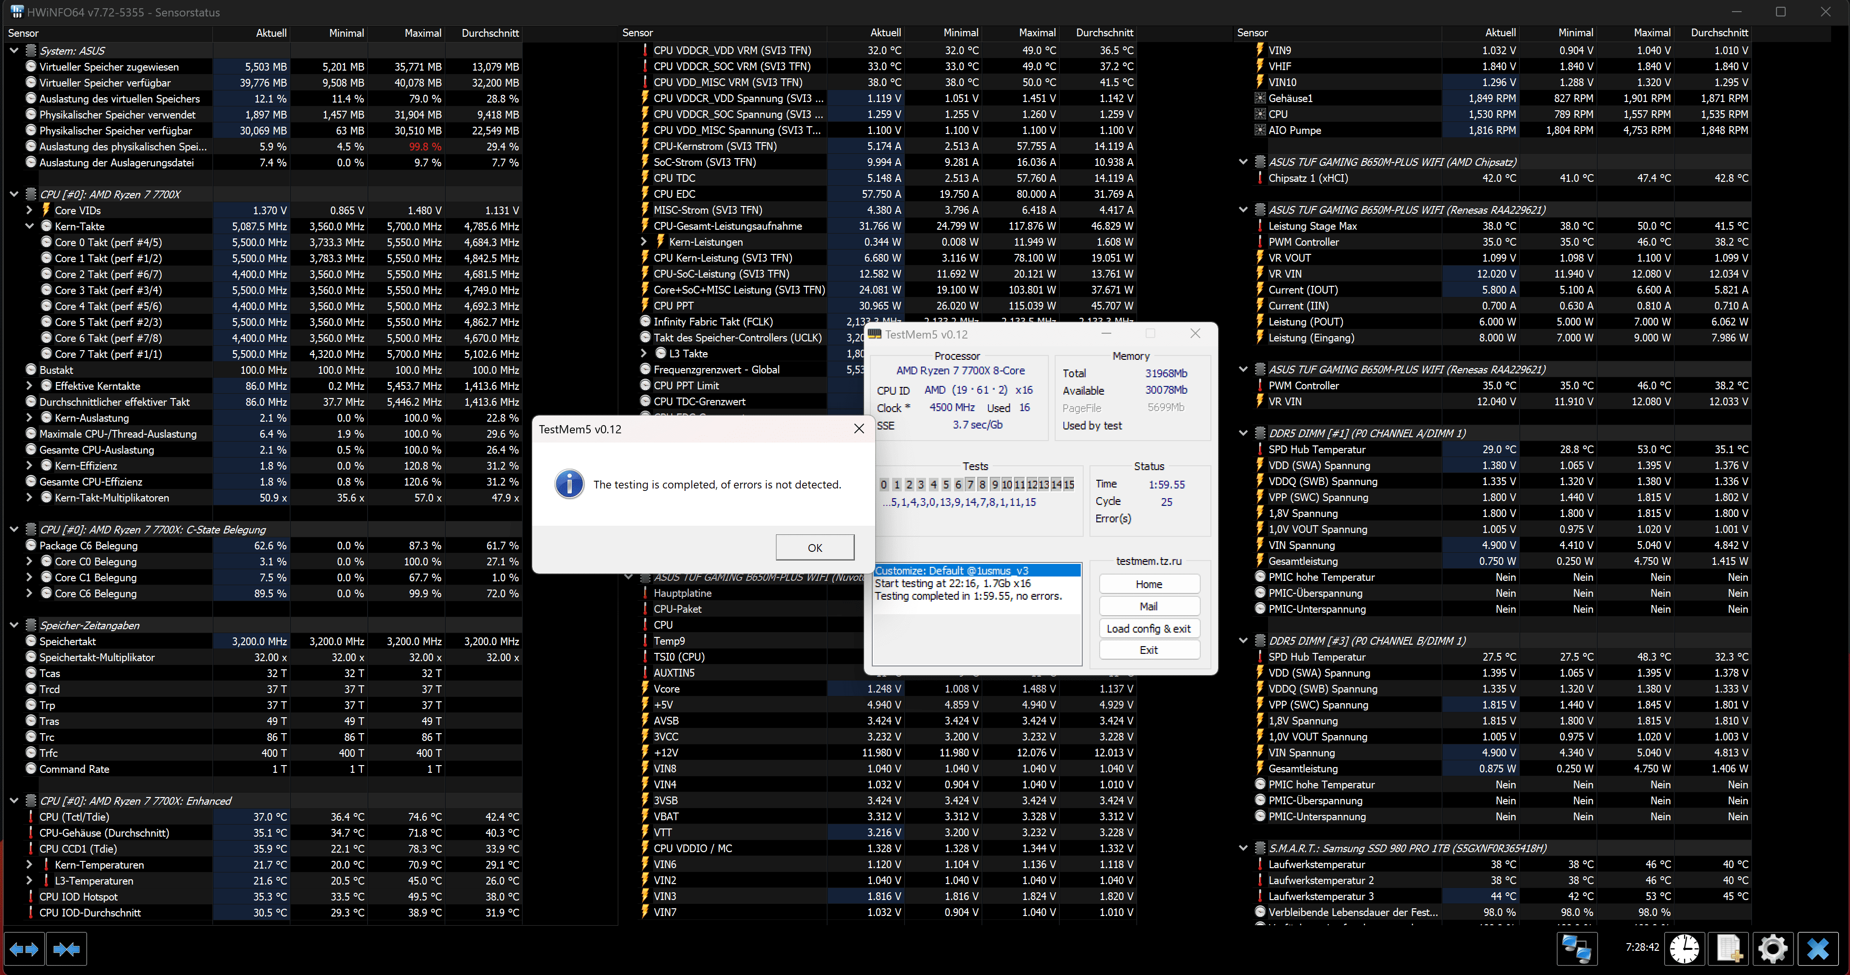Click the Home button in TestMem5
Screen dimensions: 1850x975
click(x=1149, y=584)
